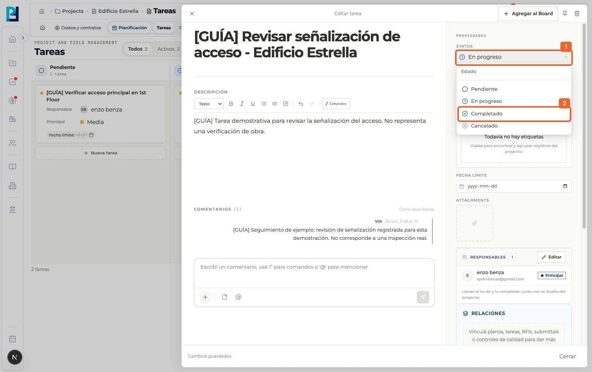Viewport: 592px width, 372px height.
Task: Insert a numbered list in the description
Action: point(275,104)
